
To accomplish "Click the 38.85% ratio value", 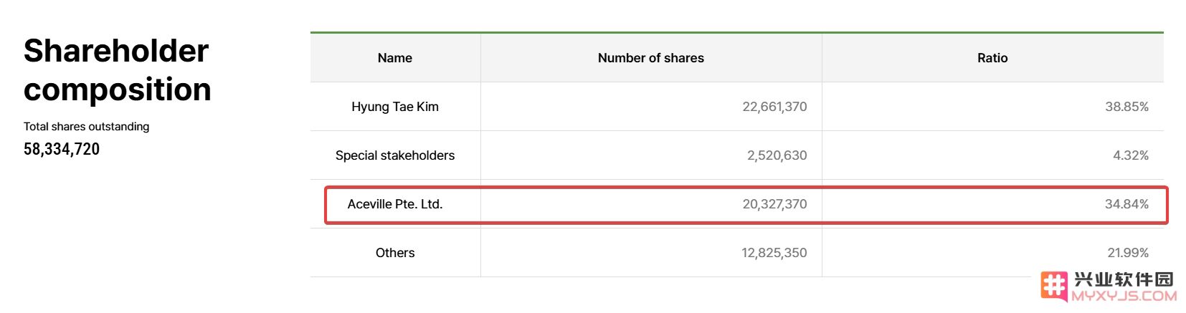I will point(1126,107).
